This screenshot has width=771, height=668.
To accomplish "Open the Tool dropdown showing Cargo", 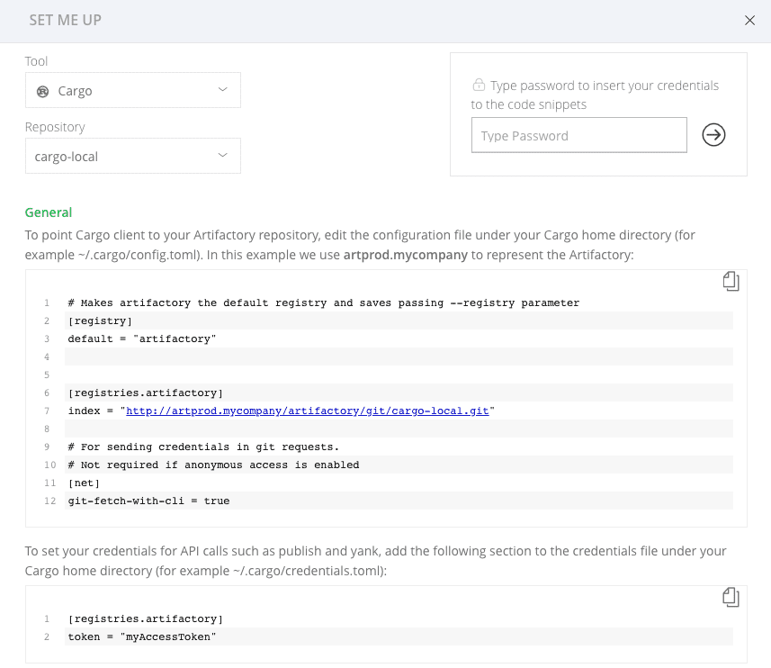I will pos(132,90).
